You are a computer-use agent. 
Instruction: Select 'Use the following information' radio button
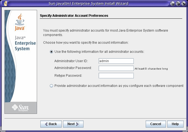pyautogui.click(x=51, y=52)
